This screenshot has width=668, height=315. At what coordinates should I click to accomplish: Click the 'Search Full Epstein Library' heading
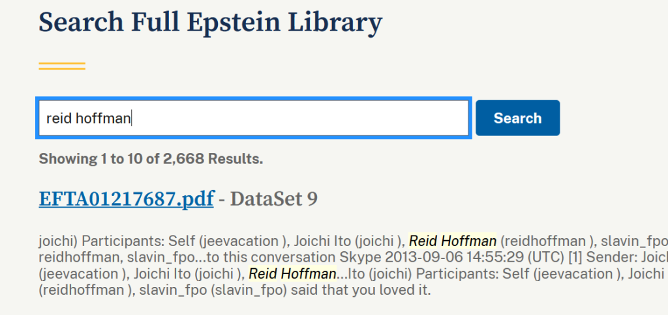pyautogui.click(x=210, y=23)
